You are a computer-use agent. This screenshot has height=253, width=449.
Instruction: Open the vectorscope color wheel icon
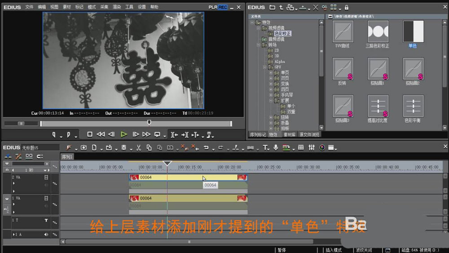[x=322, y=147]
